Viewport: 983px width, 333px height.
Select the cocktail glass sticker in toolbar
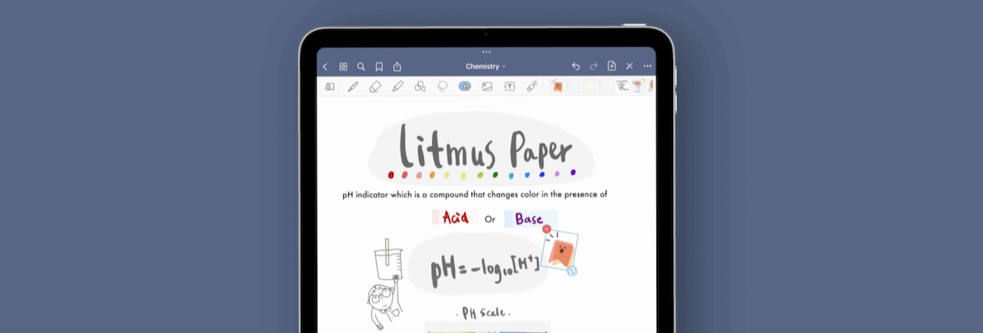(x=637, y=87)
